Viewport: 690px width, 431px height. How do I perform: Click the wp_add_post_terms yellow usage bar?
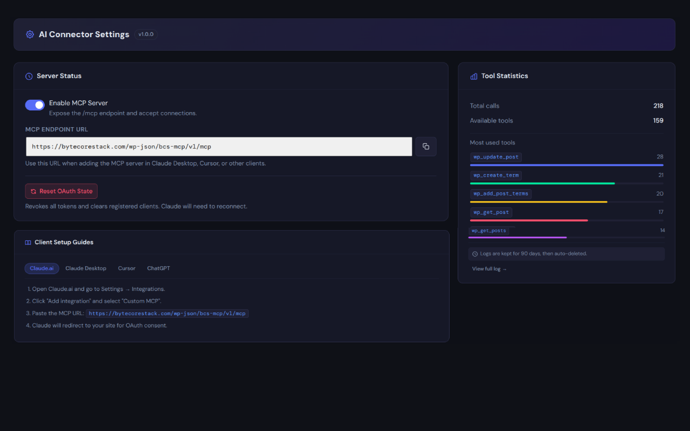click(x=539, y=202)
